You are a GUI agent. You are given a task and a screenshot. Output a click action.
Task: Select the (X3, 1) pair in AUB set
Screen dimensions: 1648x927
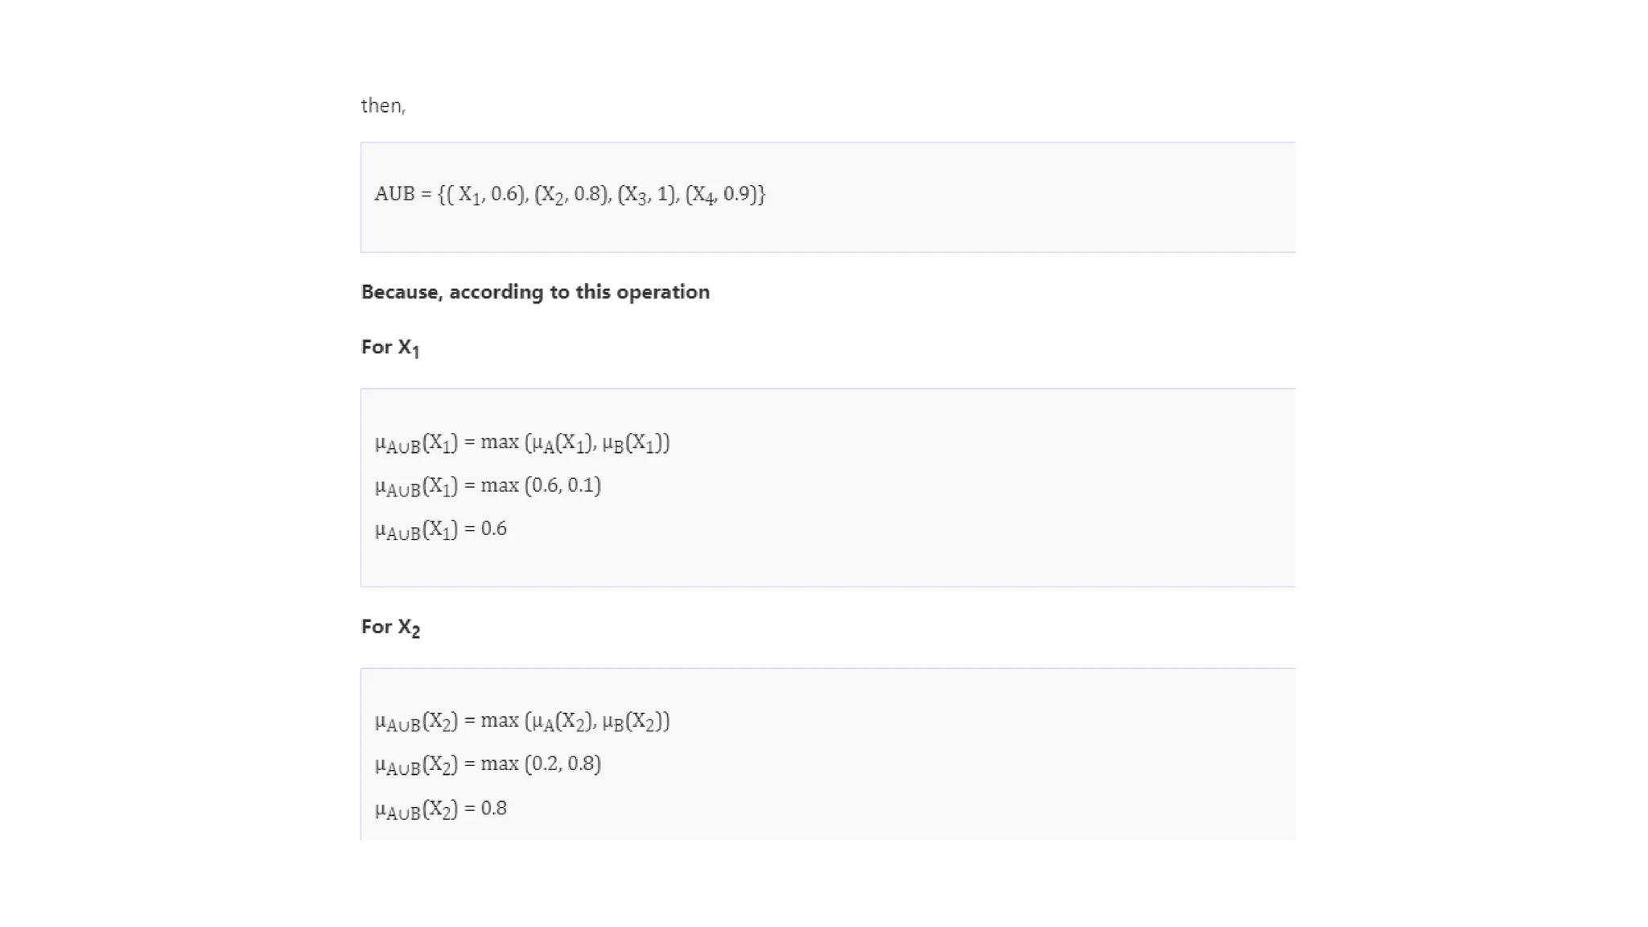point(647,194)
